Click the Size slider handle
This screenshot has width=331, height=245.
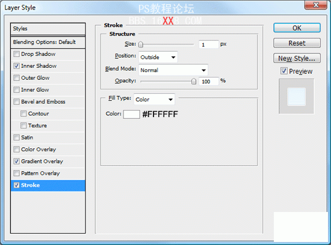[141, 44]
